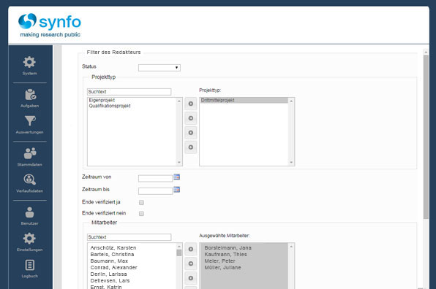Select Qualifikationsprojekt in the list
Viewport: 436px width, 289px height.
110,106
